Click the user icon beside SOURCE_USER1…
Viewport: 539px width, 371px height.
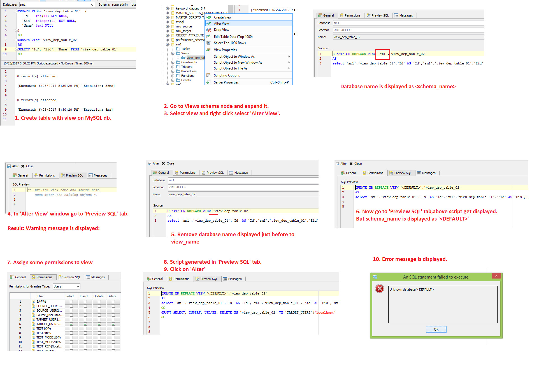[33, 306]
